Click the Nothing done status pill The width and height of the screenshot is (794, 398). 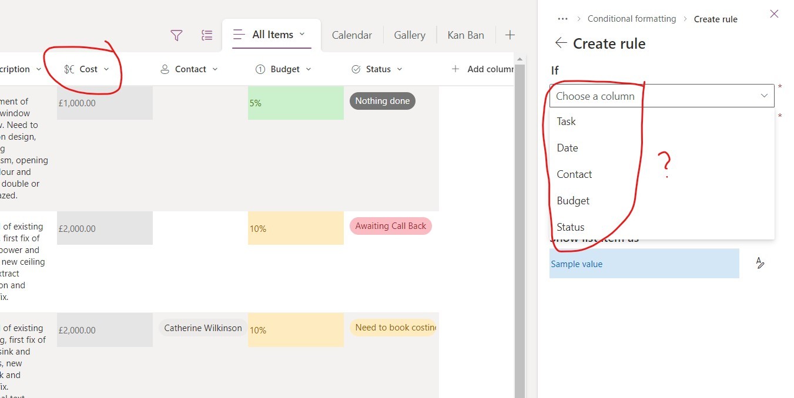(x=383, y=101)
